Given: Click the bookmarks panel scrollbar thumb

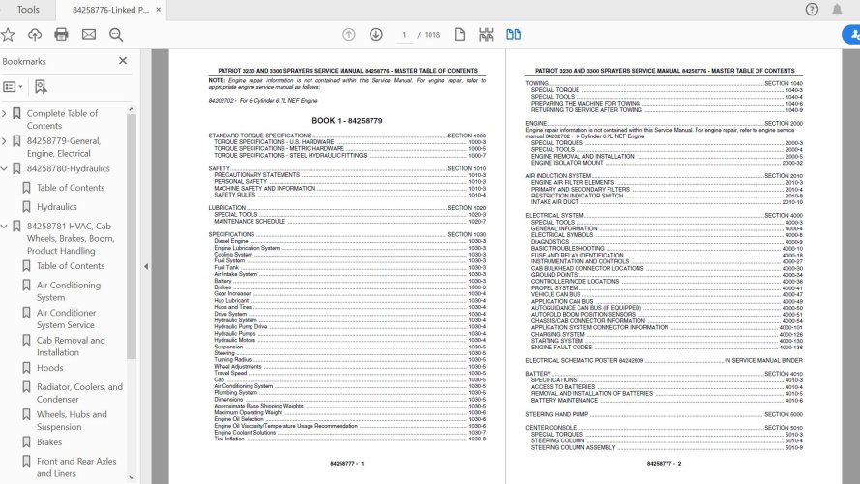Looking at the screenshot, I should click(x=132, y=236).
